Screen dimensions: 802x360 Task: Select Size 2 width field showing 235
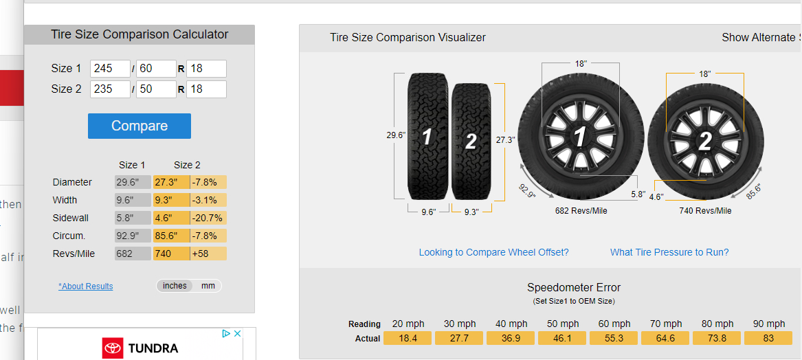tap(110, 89)
